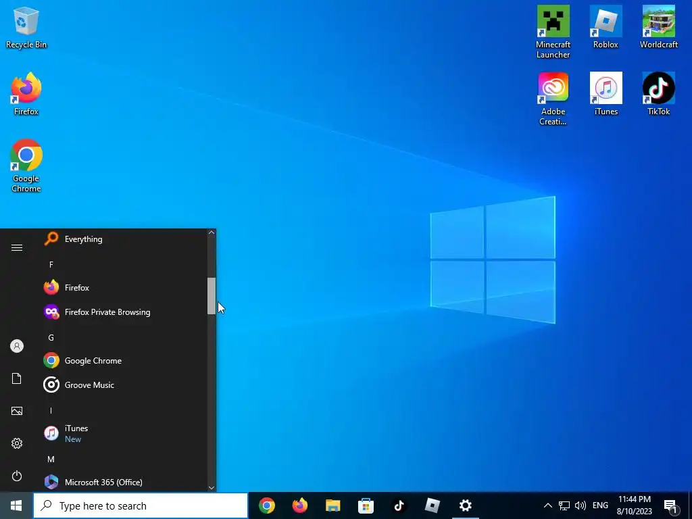Jump to letter M section header
Viewport: 692px width, 519px height.
(51, 459)
